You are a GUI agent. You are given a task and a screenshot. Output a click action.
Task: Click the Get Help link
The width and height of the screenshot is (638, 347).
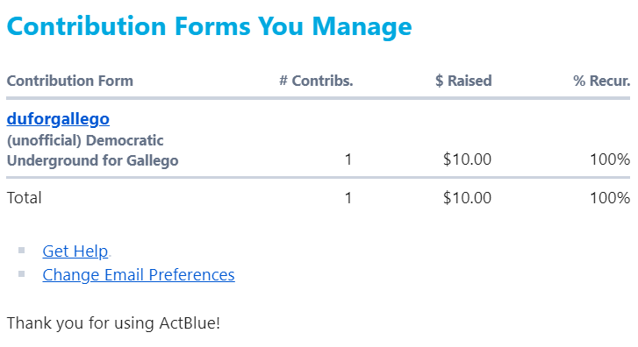click(75, 251)
